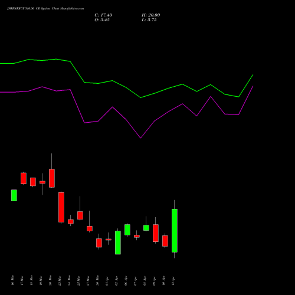Select the '27 Mar' date label

click(88, 280)
